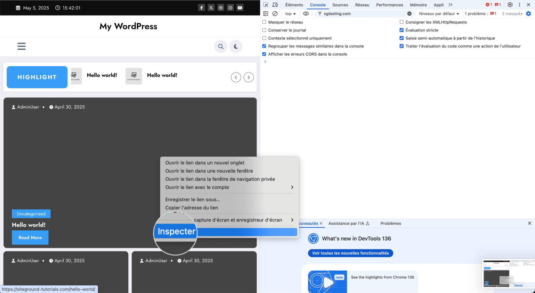The height and width of the screenshot is (293, 535).
Task: Uncheck Traiter l'évaluation du code option
Action: 401,46
